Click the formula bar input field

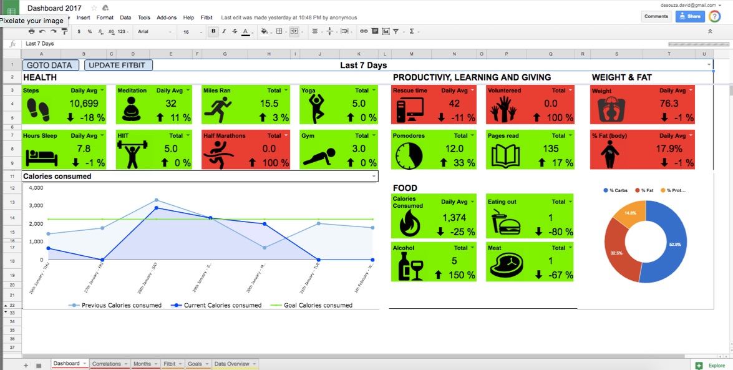346,44
